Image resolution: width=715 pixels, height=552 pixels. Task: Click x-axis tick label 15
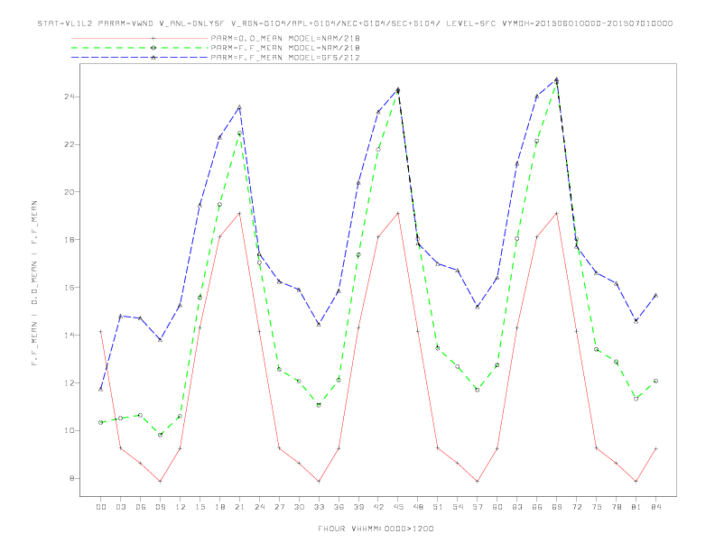(x=200, y=507)
